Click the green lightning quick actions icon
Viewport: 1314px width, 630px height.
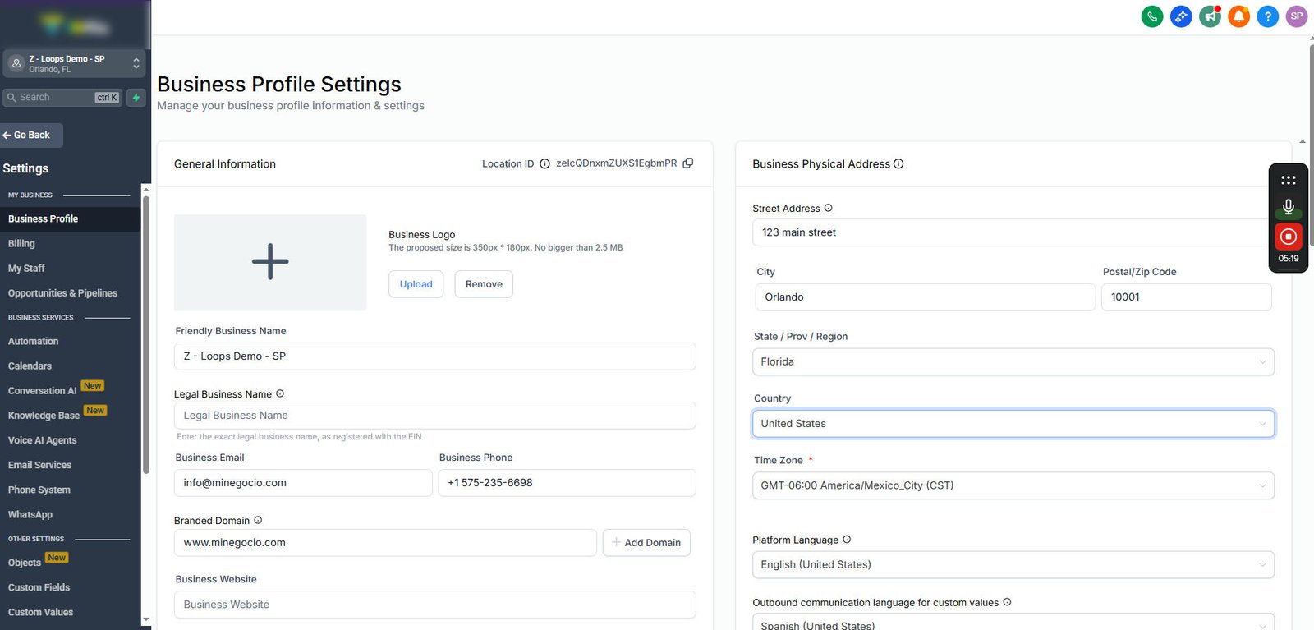click(x=136, y=97)
